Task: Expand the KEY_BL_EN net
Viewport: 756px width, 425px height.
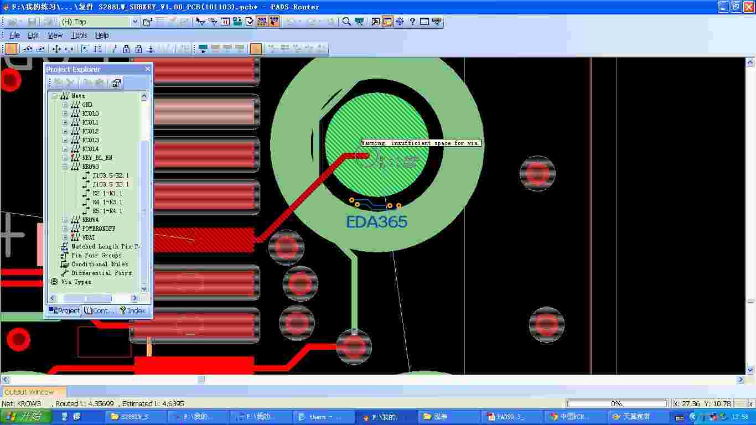Action: 65,158
